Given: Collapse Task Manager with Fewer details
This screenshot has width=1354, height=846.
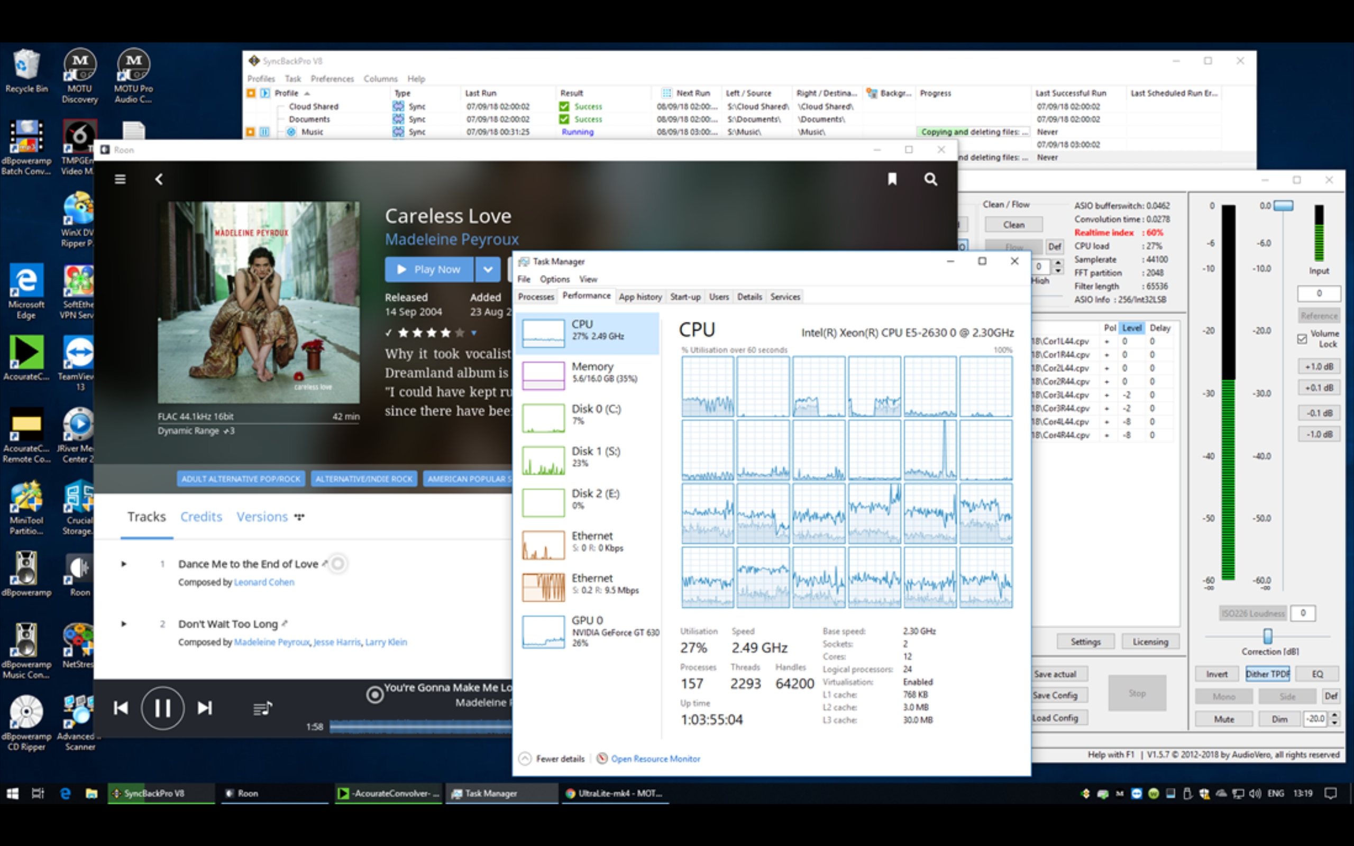Looking at the screenshot, I should [x=552, y=759].
